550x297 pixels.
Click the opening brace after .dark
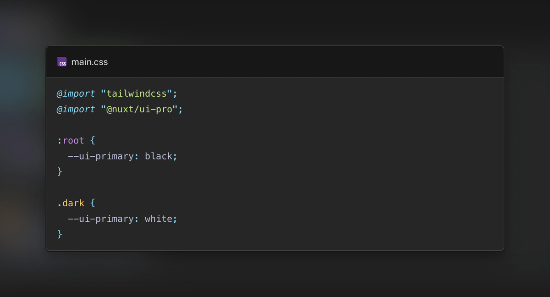(x=93, y=203)
